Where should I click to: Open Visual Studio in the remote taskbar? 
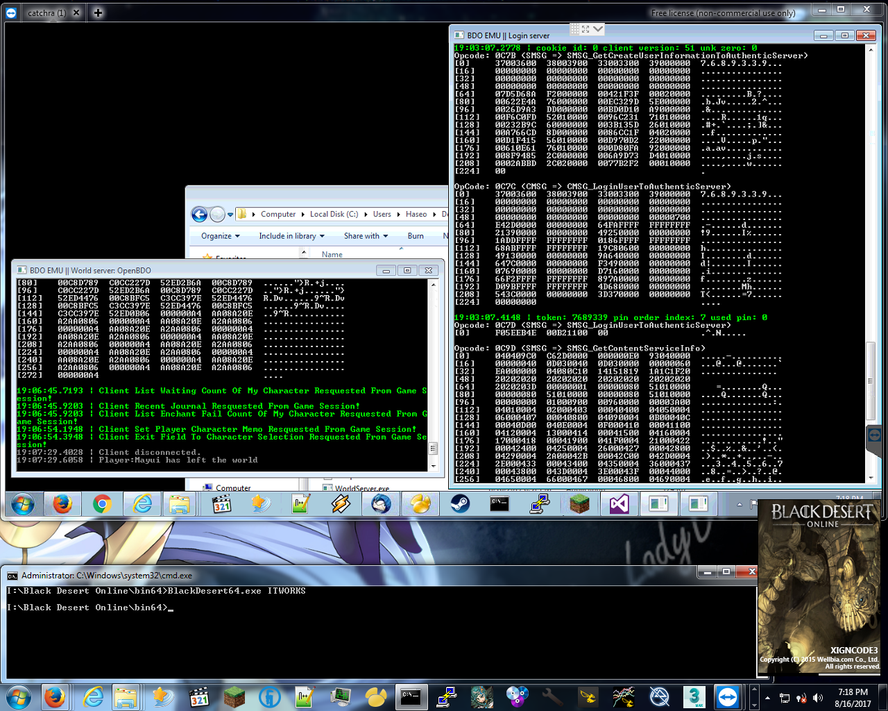[x=619, y=504]
